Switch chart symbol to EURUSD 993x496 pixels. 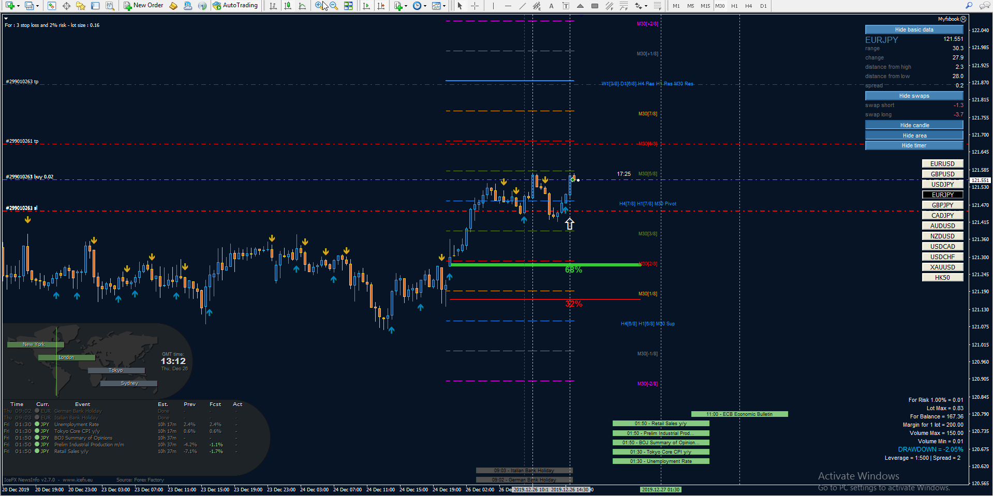942,163
